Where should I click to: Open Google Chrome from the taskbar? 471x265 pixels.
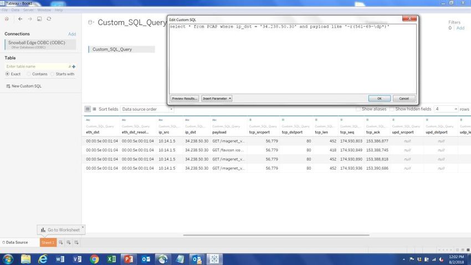tap(94, 259)
